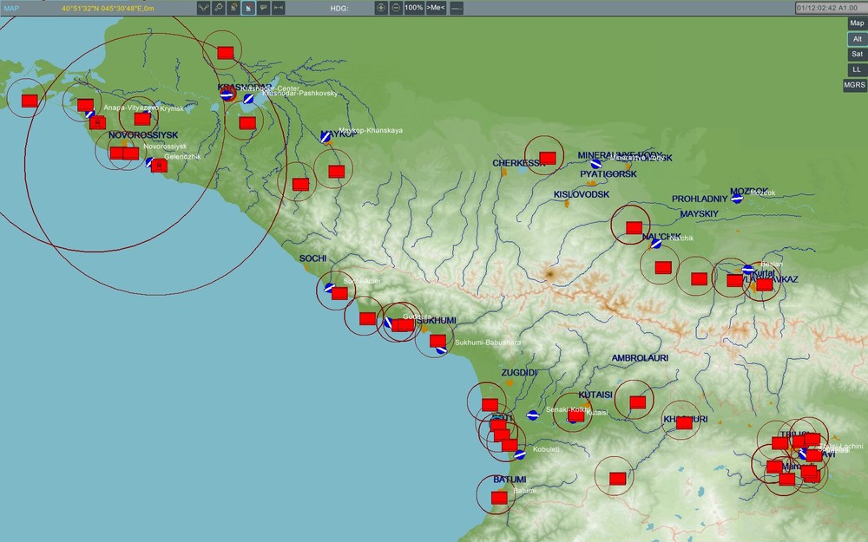Select Mozdok airfield icon
Screen dimensions: 868x542
pos(737,198)
